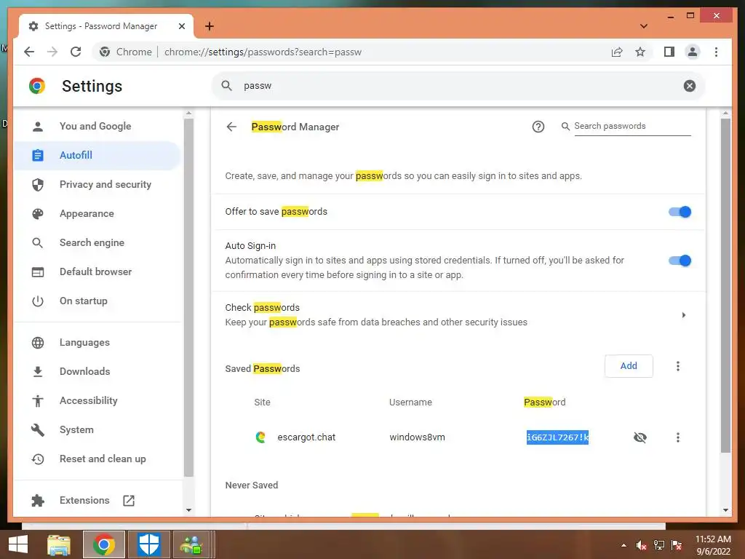Open Downloads settings

pyautogui.click(x=97, y=371)
